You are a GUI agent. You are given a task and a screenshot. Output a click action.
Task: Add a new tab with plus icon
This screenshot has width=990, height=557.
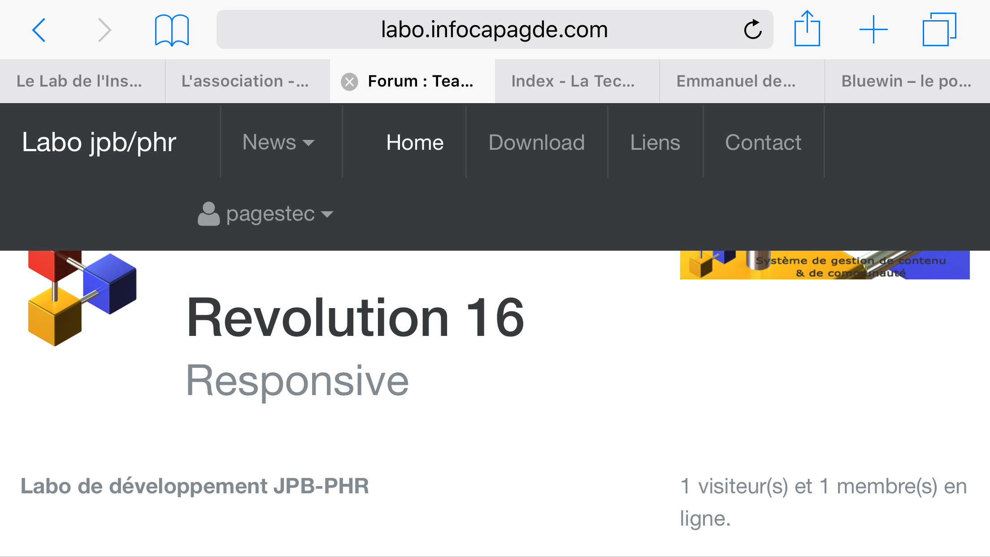coord(873,30)
